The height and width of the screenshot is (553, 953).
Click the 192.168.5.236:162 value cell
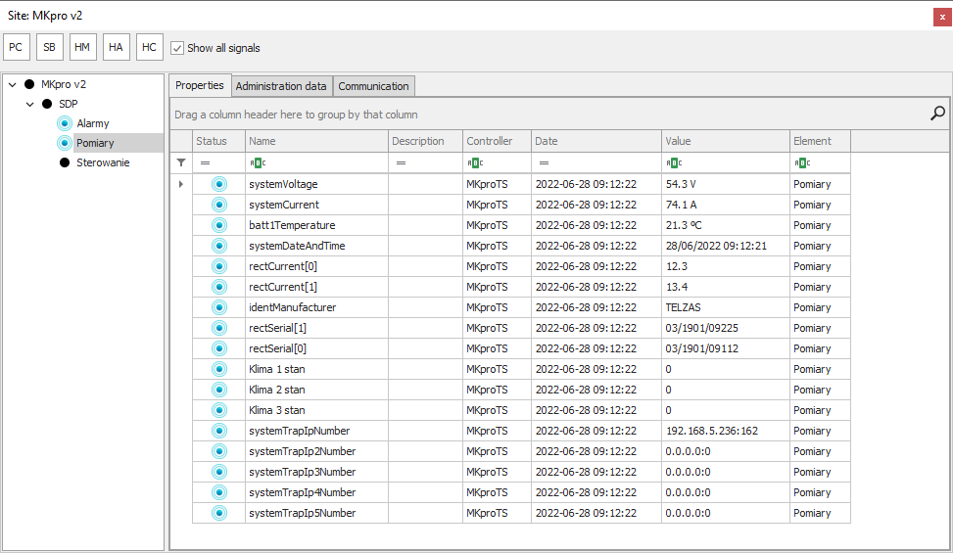(726, 431)
